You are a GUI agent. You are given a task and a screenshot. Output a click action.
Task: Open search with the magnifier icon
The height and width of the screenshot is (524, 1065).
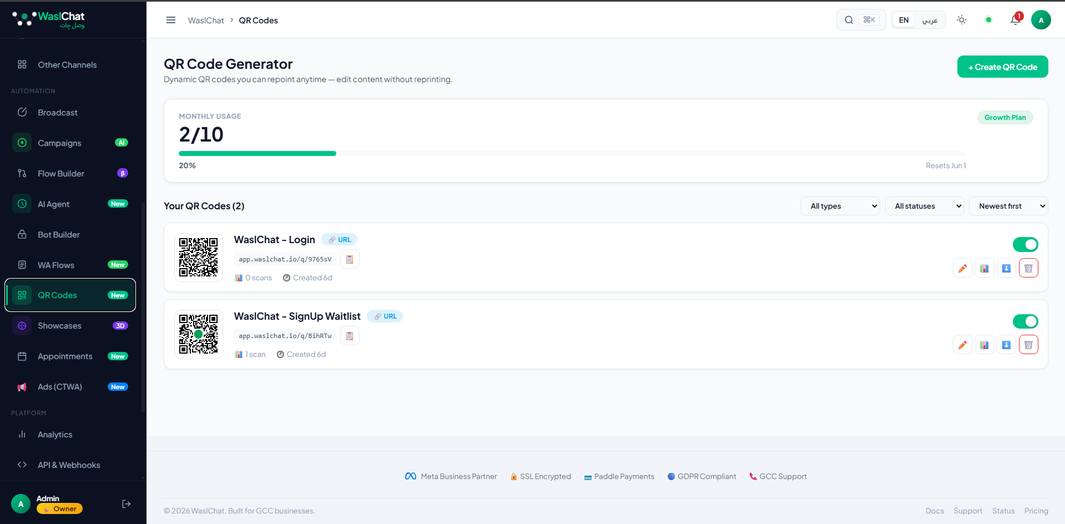(849, 20)
